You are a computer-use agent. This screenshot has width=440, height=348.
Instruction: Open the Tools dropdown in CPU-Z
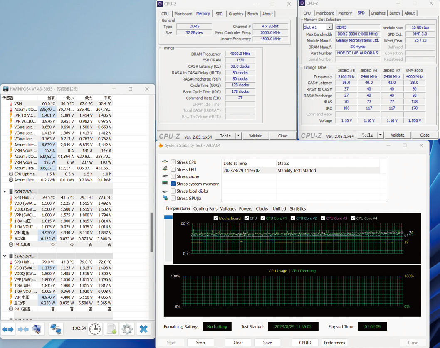[228, 135]
